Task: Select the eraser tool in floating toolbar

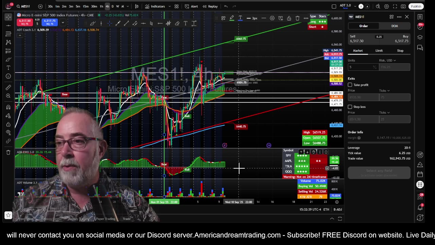Action: 177,23
